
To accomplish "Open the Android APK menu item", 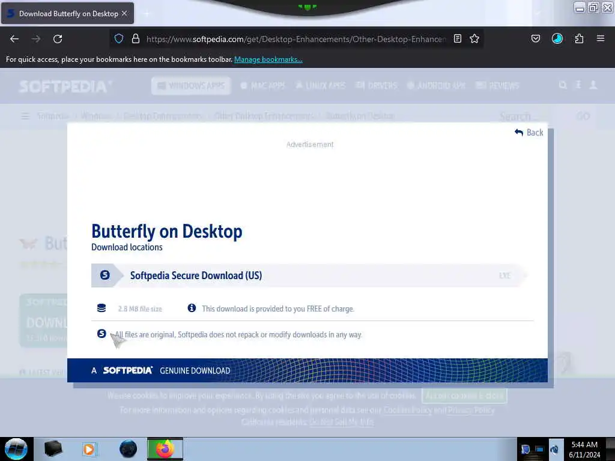I will point(436,85).
